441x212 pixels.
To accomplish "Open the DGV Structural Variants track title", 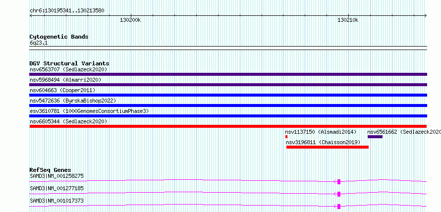I will click(69, 63).
